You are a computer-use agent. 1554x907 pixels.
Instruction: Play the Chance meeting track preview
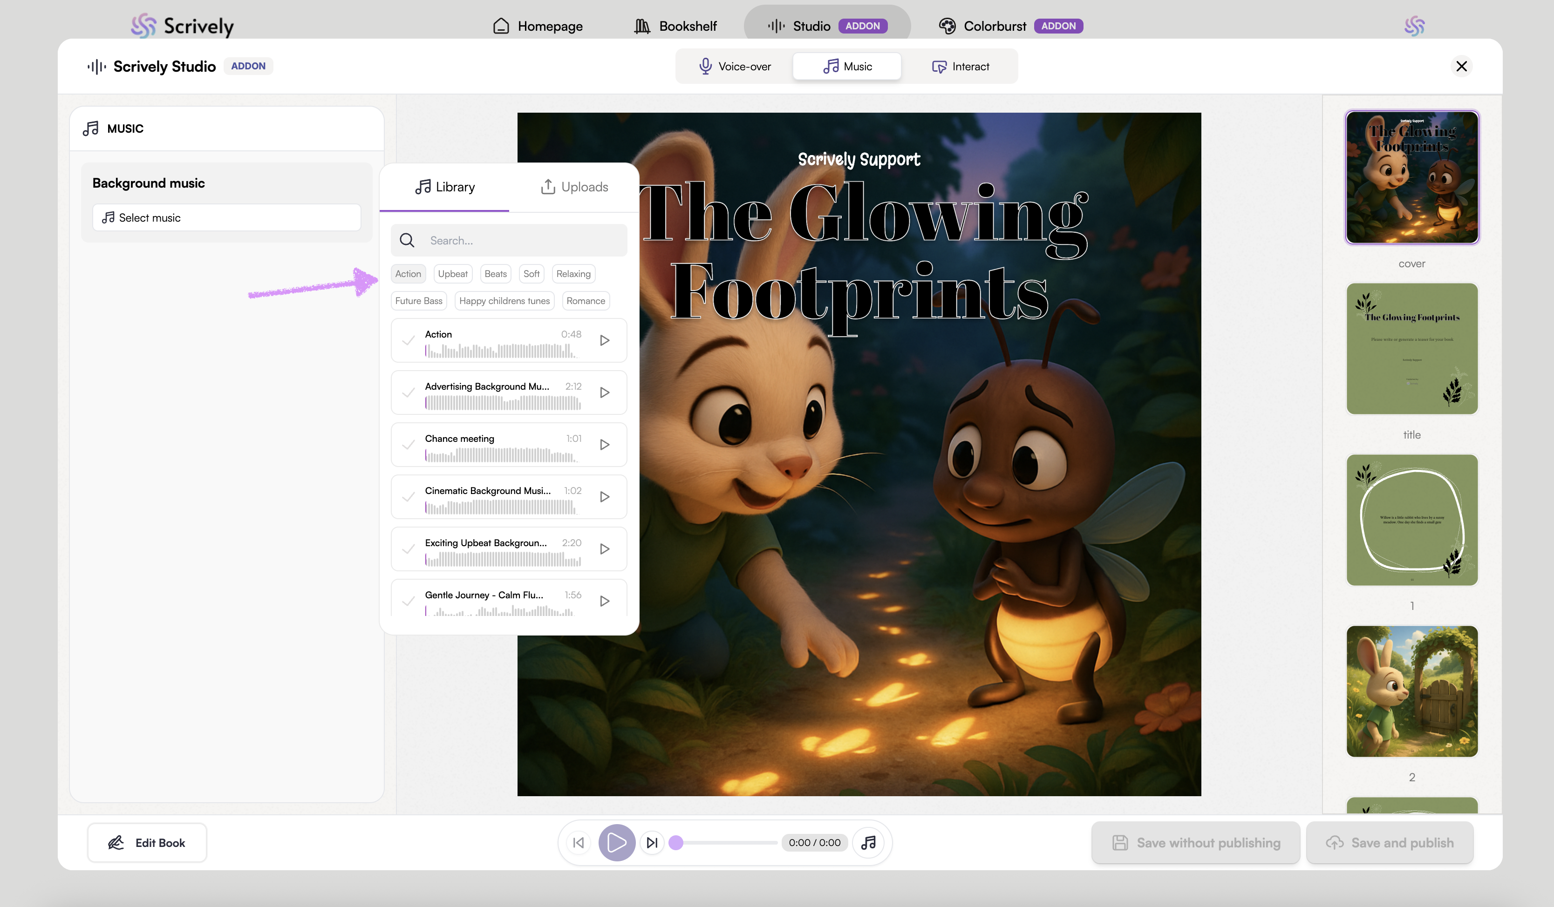pos(604,444)
